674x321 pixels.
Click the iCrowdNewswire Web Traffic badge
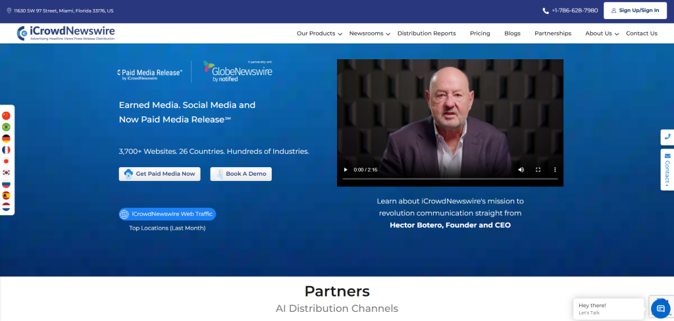point(167,214)
